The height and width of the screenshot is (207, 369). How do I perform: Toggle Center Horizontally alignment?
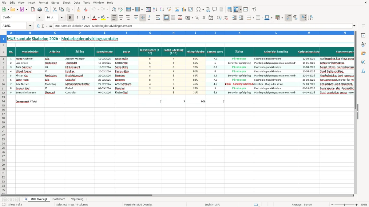pyautogui.click(x=121, y=18)
